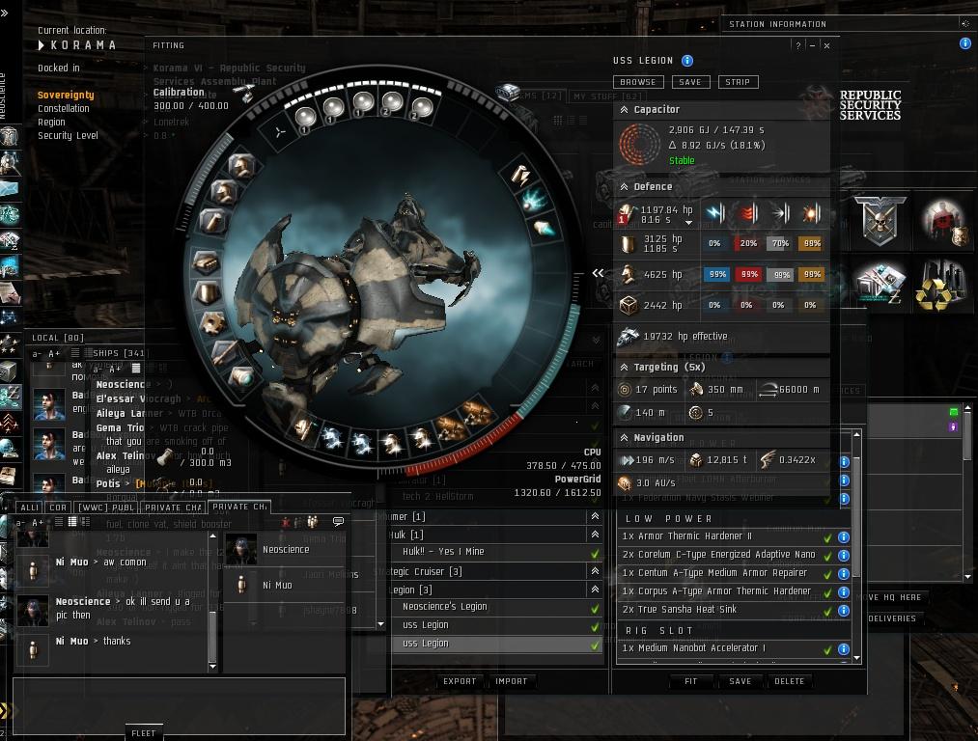Open the shield recharge dropdown arrow

tap(688, 223)
